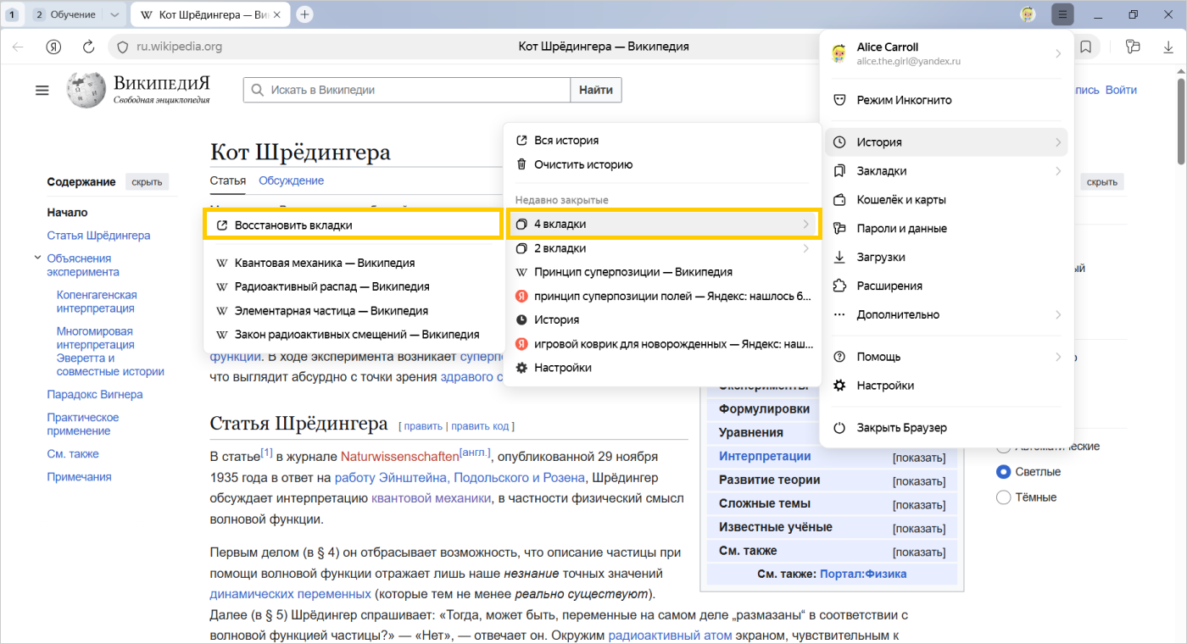Reload the page with the refresh icon
The image size is (1187, 644).
pos(88,47)
